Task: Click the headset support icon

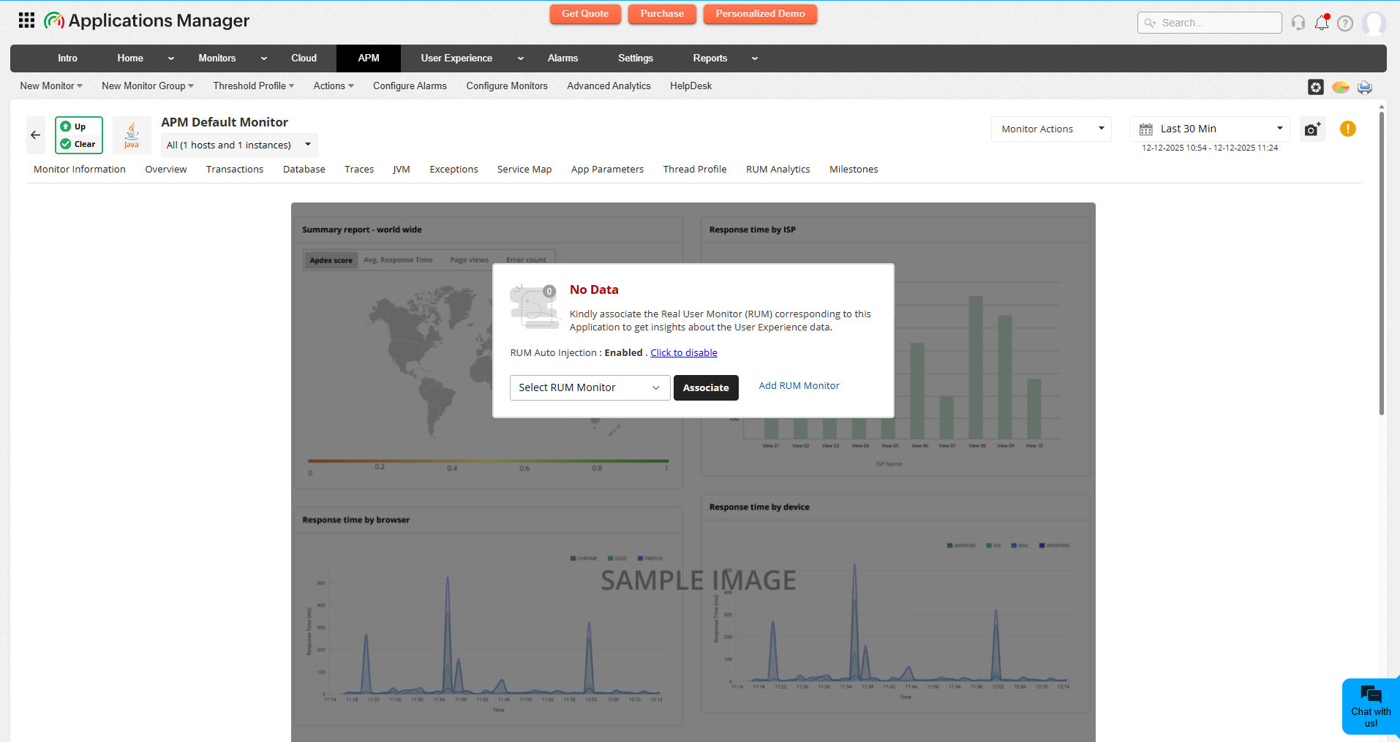Action: point(1298,23)
